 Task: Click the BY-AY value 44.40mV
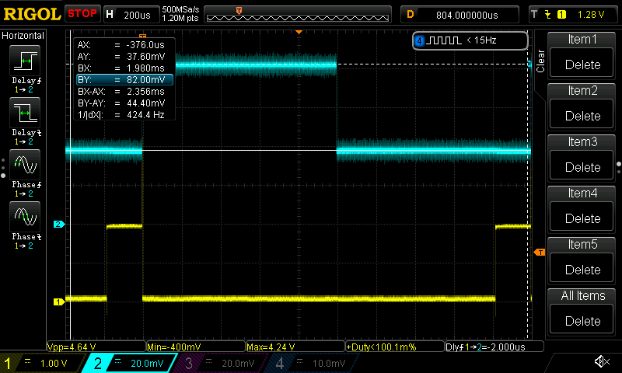pos(145,103)
